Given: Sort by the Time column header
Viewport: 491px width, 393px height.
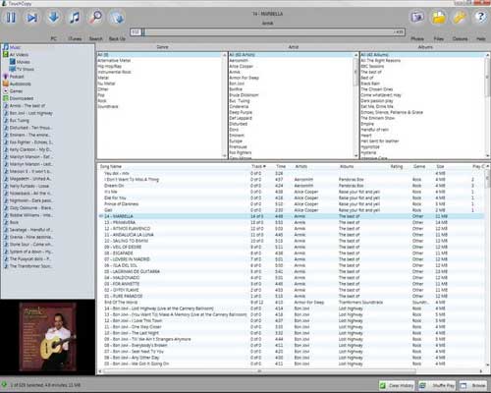Looking at the screenshot, I should [x=281, y=166].
